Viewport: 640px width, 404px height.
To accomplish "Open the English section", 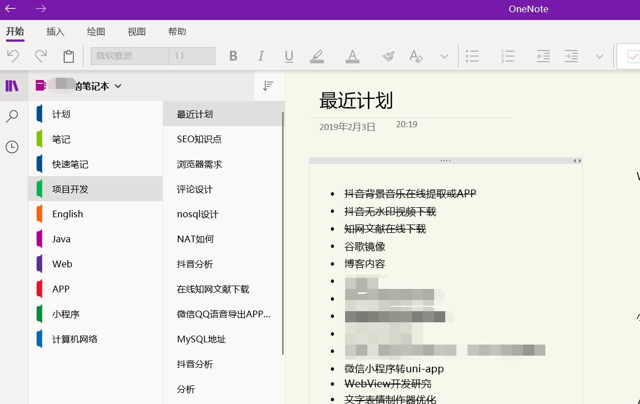I will (x=96, y=214).
